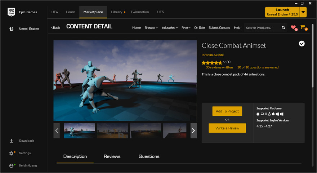This screenshot has height=173, width=317.
Task: Open seller Ibrahim Akinde's page
Action: point(213,55)
